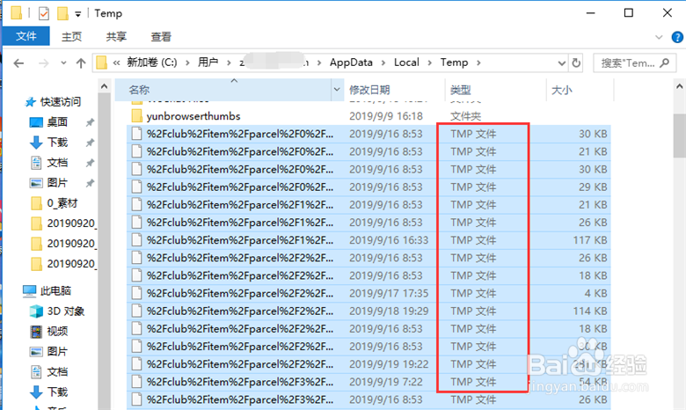Open the 名称 column filter dropdown
686x410 pixels.
(337, 90)
